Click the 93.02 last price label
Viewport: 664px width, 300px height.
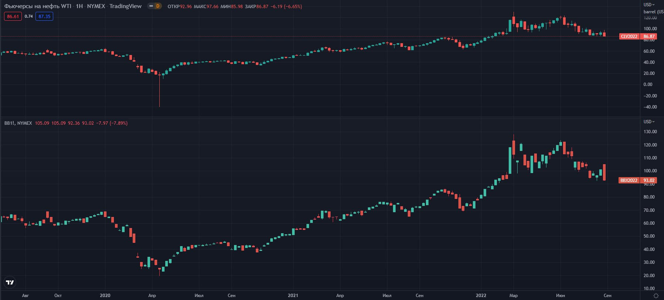[649, 180]
